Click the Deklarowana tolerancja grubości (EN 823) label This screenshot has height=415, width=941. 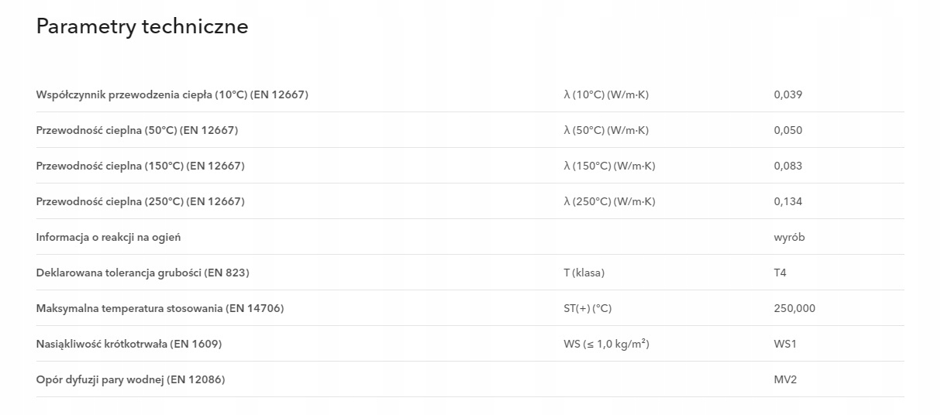point(143,273)
